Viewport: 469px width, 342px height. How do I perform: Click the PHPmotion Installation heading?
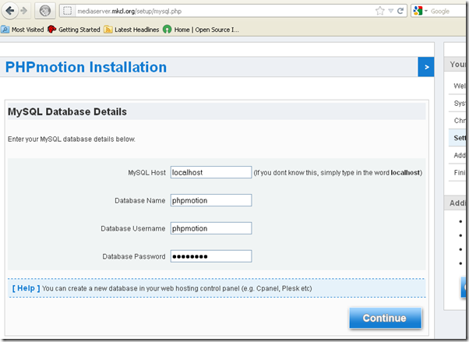pyautogui.click(x=86, y=67)
